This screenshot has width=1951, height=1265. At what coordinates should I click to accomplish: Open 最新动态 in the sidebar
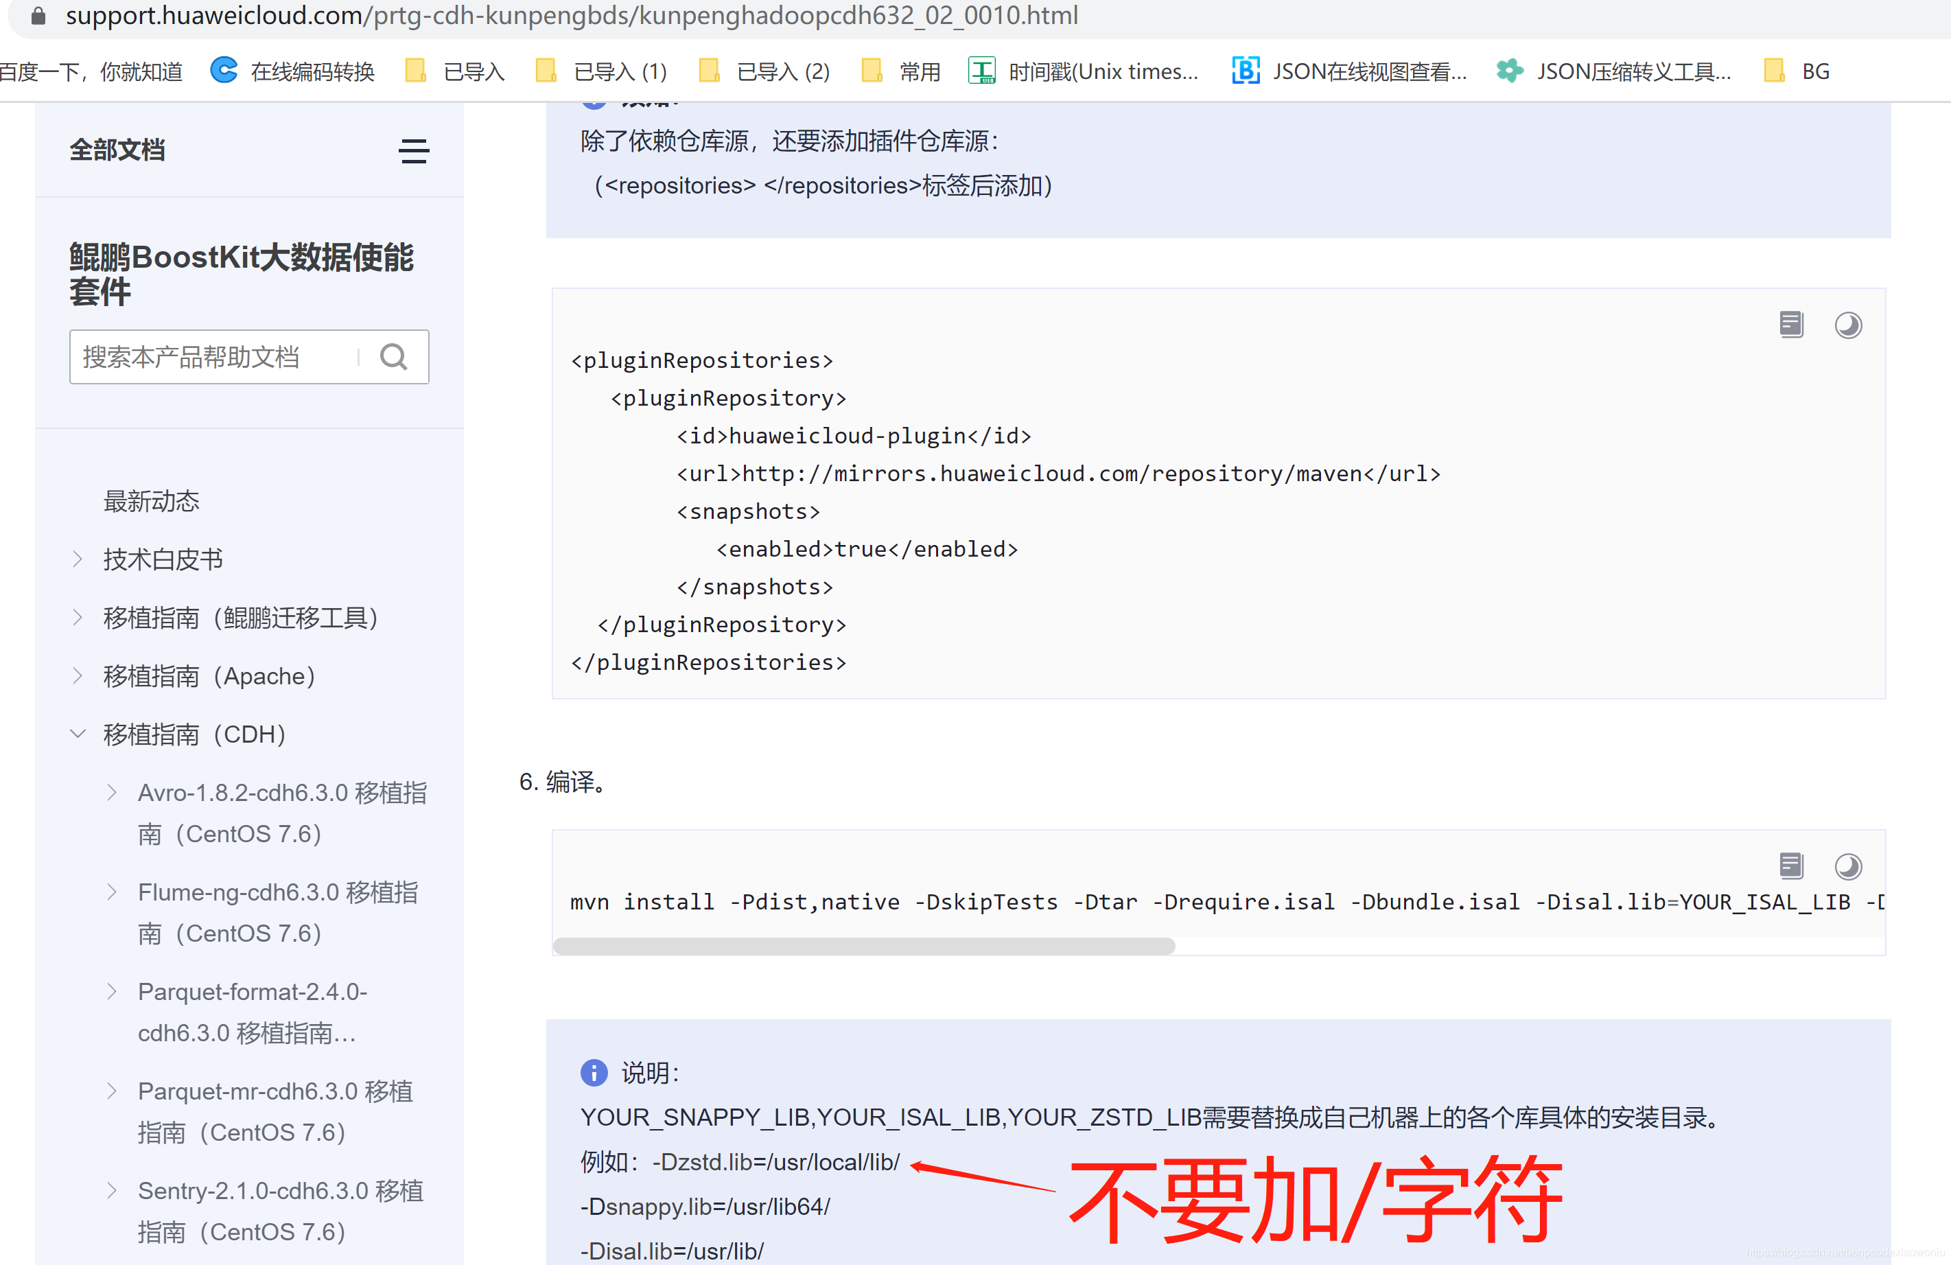[x=152, y=501]
